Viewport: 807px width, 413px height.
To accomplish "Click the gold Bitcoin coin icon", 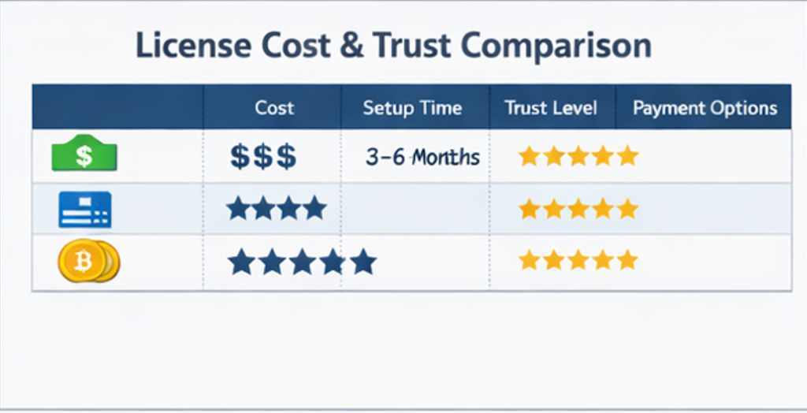I will point(87,262).
